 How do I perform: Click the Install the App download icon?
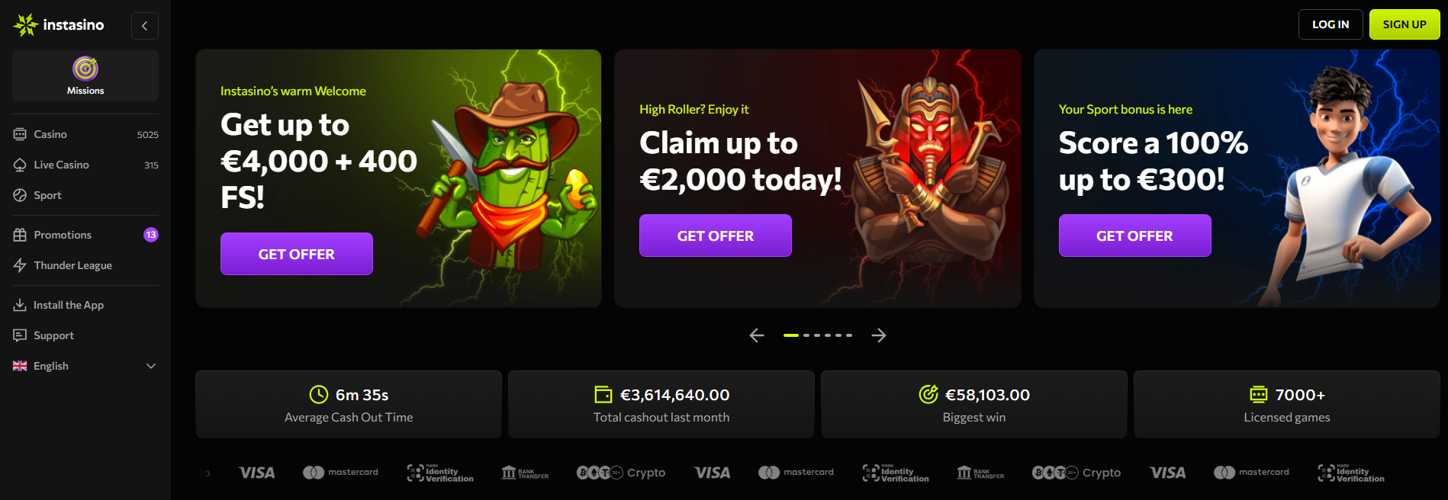pos(20,305)
